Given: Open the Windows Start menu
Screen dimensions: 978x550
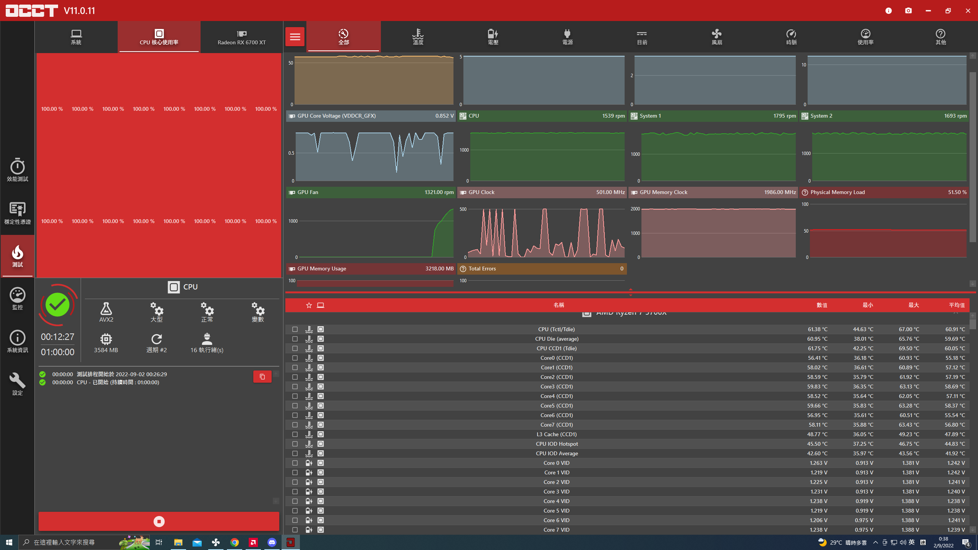Looking at the screenshot, I should (x=9, y=542).
